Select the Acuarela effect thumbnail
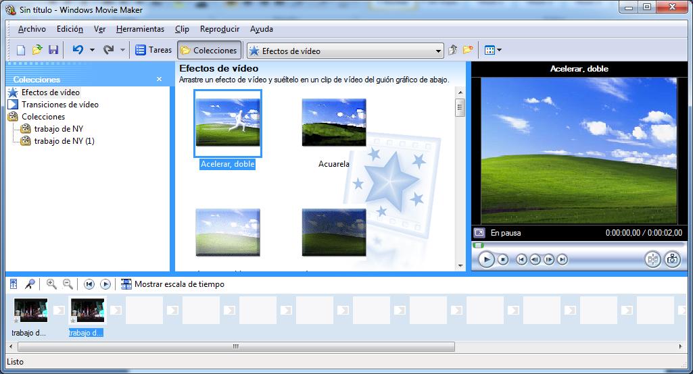The height and width of the screenshot is (374, 693). pos(334,123)
